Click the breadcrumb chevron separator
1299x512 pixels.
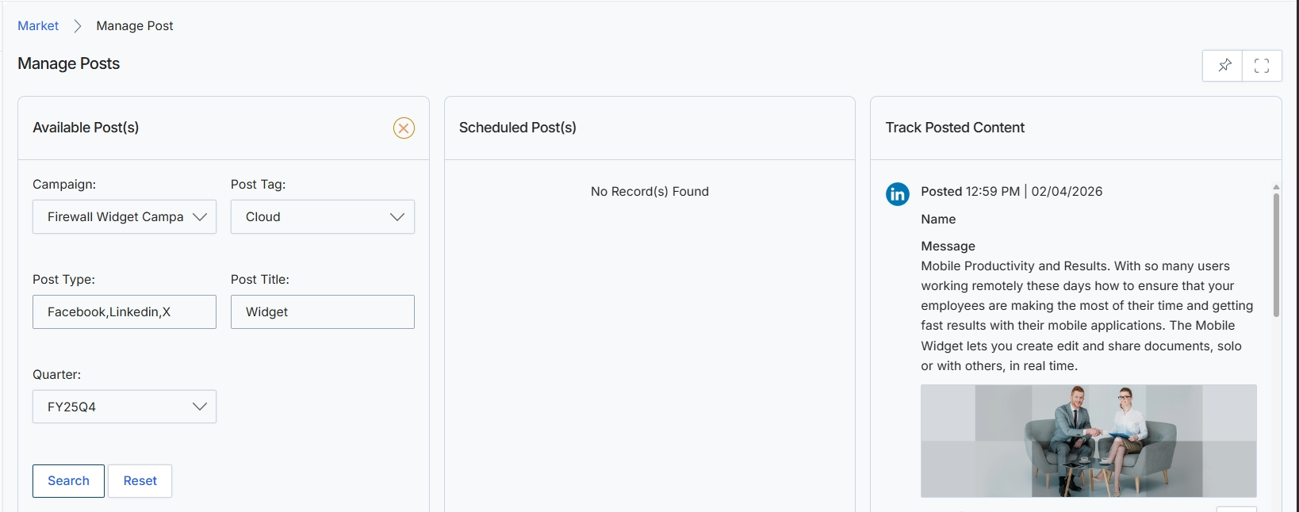[x=78, y=26]
